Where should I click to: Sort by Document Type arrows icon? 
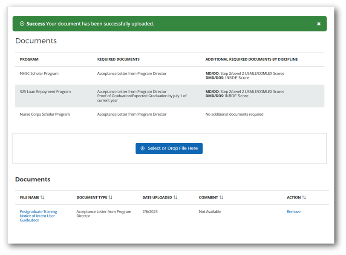[110, 198]
